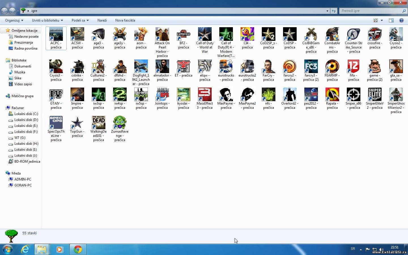408x255 pixels.
Task: Open the recent pages dropdown arrow
Action: [x=18, y=11]
